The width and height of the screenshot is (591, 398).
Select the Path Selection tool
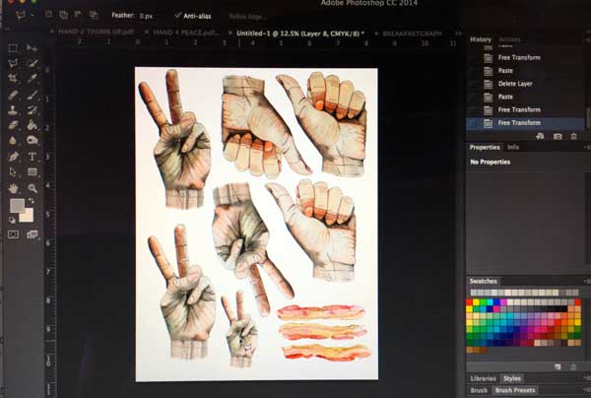[13, 171]
